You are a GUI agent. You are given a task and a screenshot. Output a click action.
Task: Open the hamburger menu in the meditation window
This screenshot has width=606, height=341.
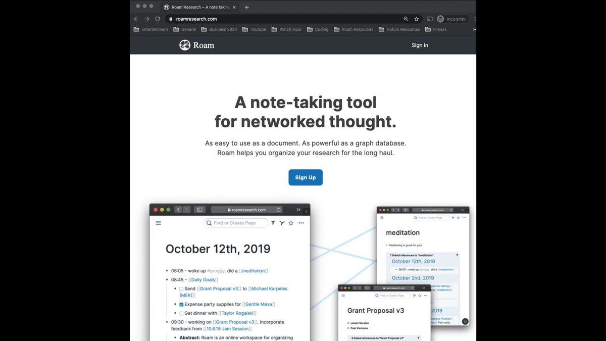tap(382, 218)
